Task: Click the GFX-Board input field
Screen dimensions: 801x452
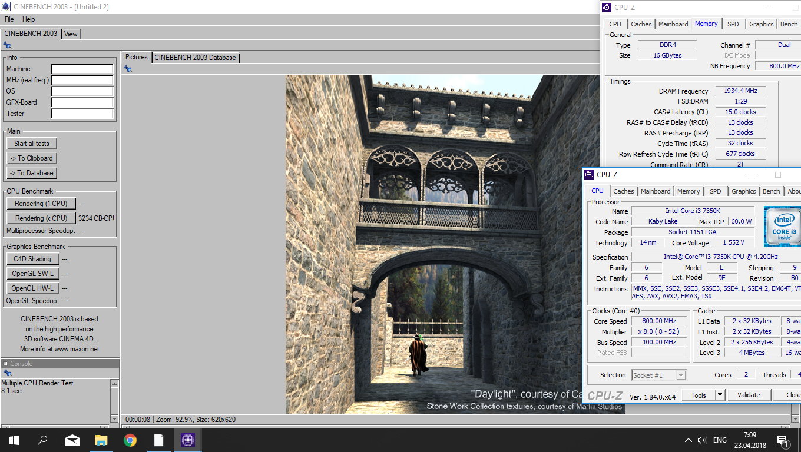Action: [x=82, y=103]
